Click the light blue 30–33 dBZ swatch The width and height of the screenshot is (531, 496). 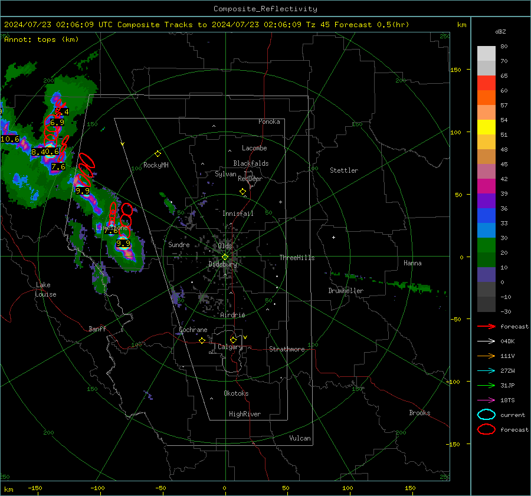[x=486, y=231]
